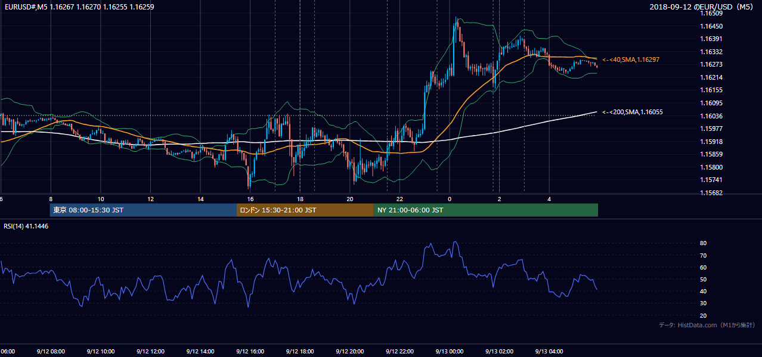Image resolution: width=762 pixels, height=357 pixels.
Task: Click the Tokyo 08:00-15:30 JST session bar
Action: 143,210
